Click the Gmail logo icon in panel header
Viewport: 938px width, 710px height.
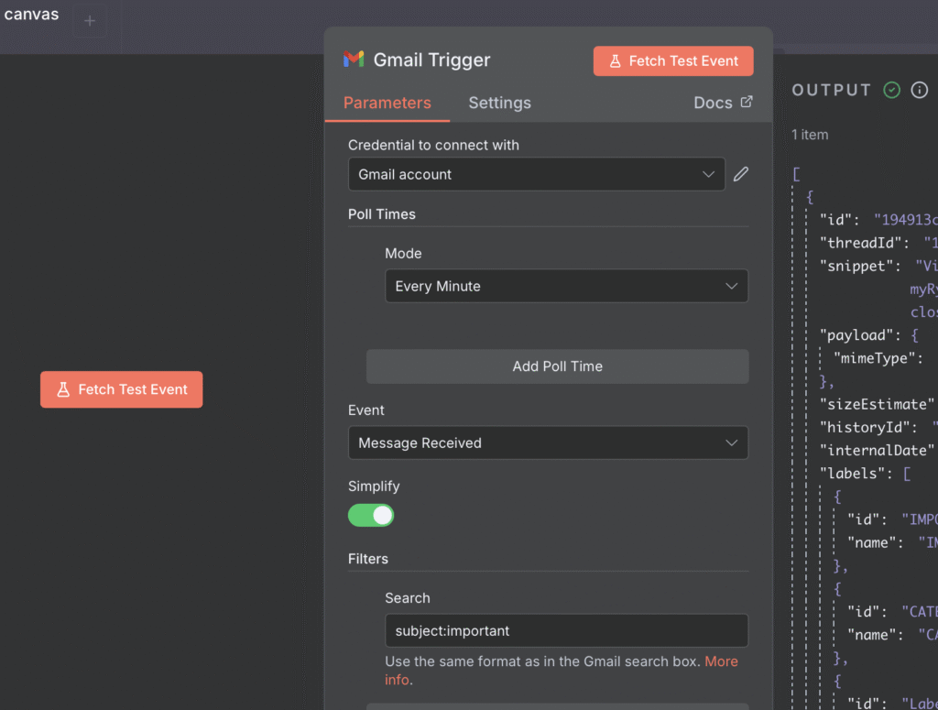(x=354, y=59)
